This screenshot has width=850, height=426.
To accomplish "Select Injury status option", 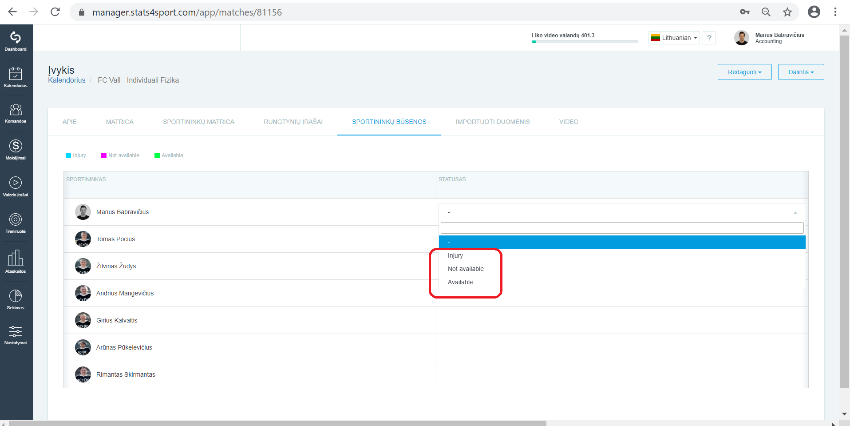I will point(622,255).
